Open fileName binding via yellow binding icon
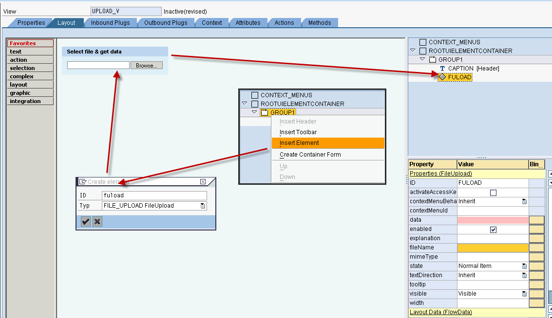552x318 pixels. [x=536, y=247]
